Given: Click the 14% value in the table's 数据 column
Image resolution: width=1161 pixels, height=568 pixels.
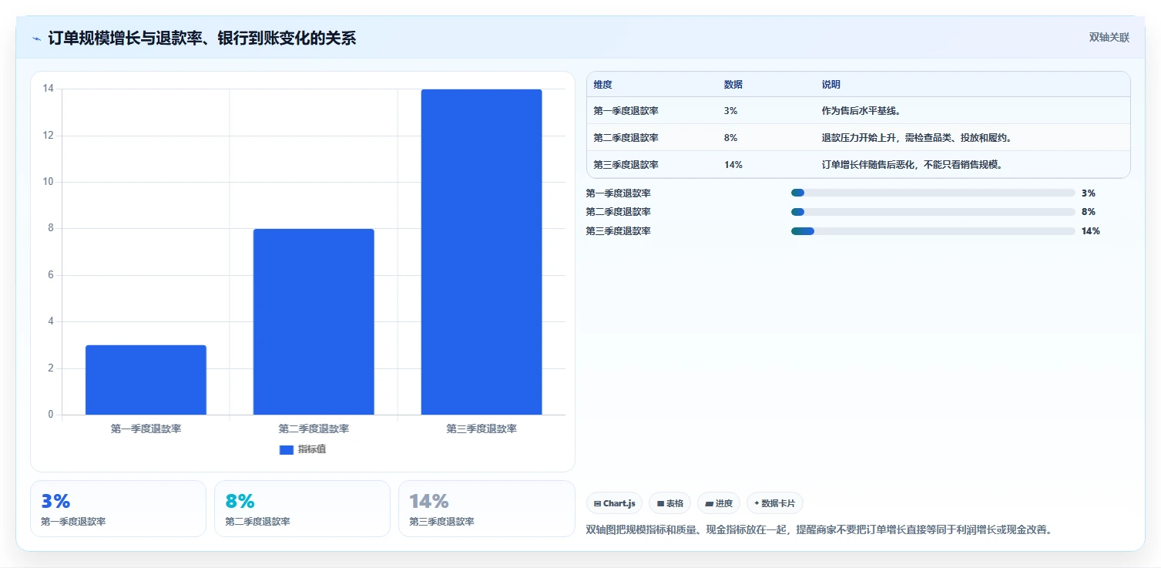Looking at the screenshot, I should 733,164.
